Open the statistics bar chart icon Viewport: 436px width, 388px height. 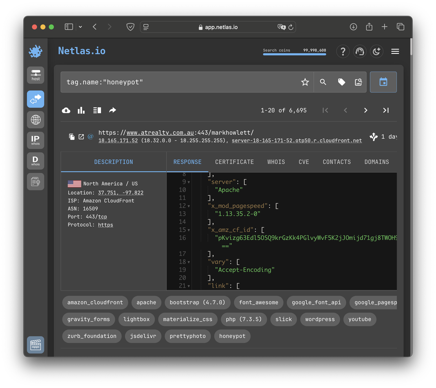[81, 110]
